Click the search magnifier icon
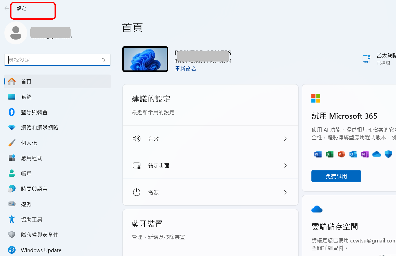 pyautogui.click(x=103, y=60)
